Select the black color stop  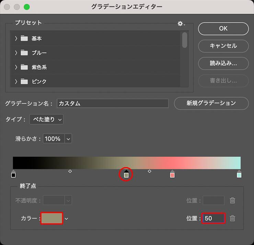click(13, 174)
